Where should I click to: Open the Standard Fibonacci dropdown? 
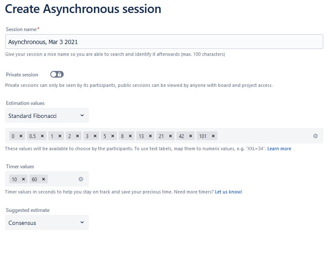[x=47, y=115]
